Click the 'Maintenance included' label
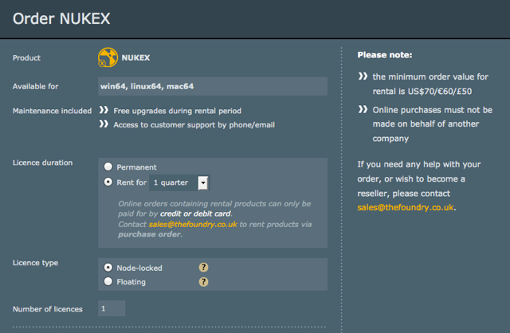Image resolution: width=510 pixels, height=333 pixels. click(x=52, y=111)
